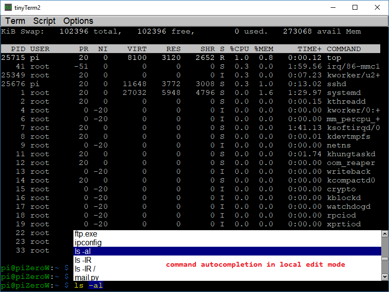The height and width of the screenshot is (292, 389).
Task: Open the Options menu
Action: click(78, 21)
